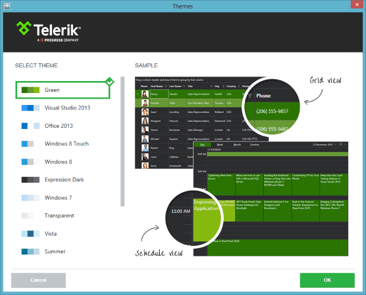
Task: Click the Country column filter icon
Action: (x=239, y=86)
